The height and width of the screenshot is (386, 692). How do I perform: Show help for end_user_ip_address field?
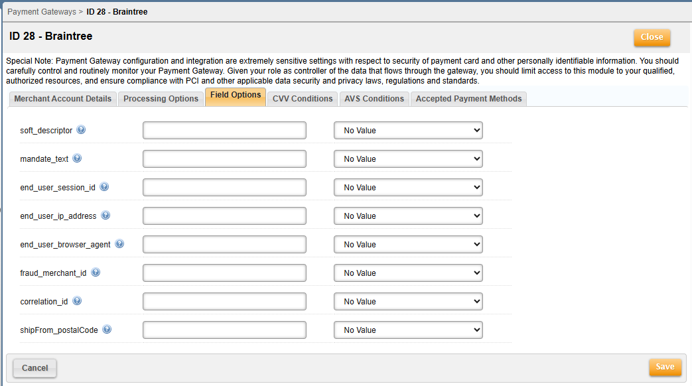(105, 216)
